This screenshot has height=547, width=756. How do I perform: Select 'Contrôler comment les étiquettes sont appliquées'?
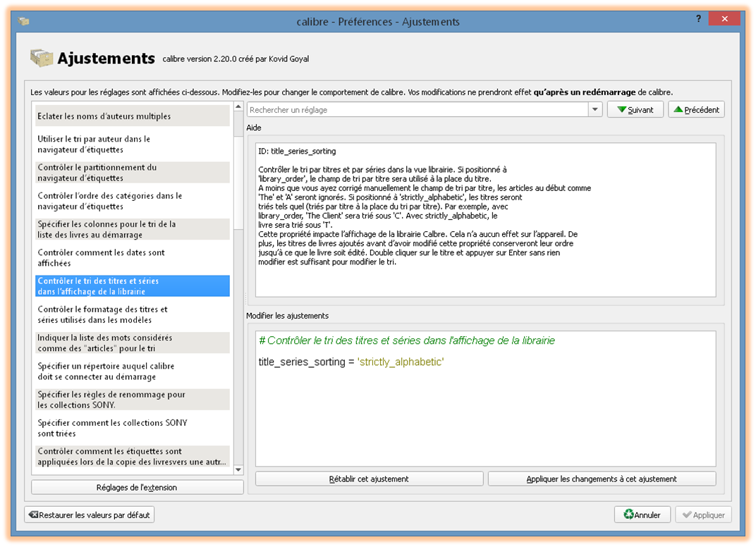click(133, 456)
